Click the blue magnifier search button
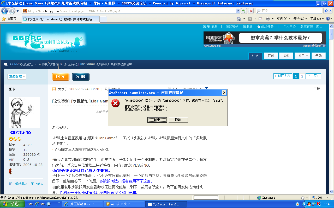 [326, 11]
